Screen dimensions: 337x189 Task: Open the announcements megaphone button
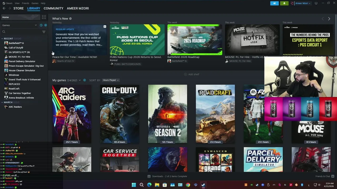(274, 3)
